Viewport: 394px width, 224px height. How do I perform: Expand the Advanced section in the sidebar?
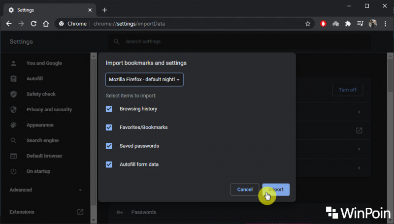coord(46,190)
